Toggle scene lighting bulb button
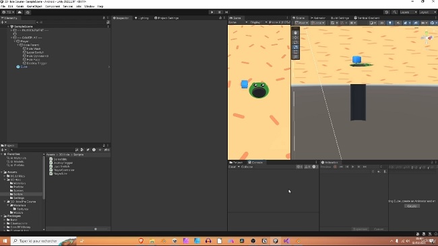The width and height of the screenshot is (438, 246). [390, 23]
